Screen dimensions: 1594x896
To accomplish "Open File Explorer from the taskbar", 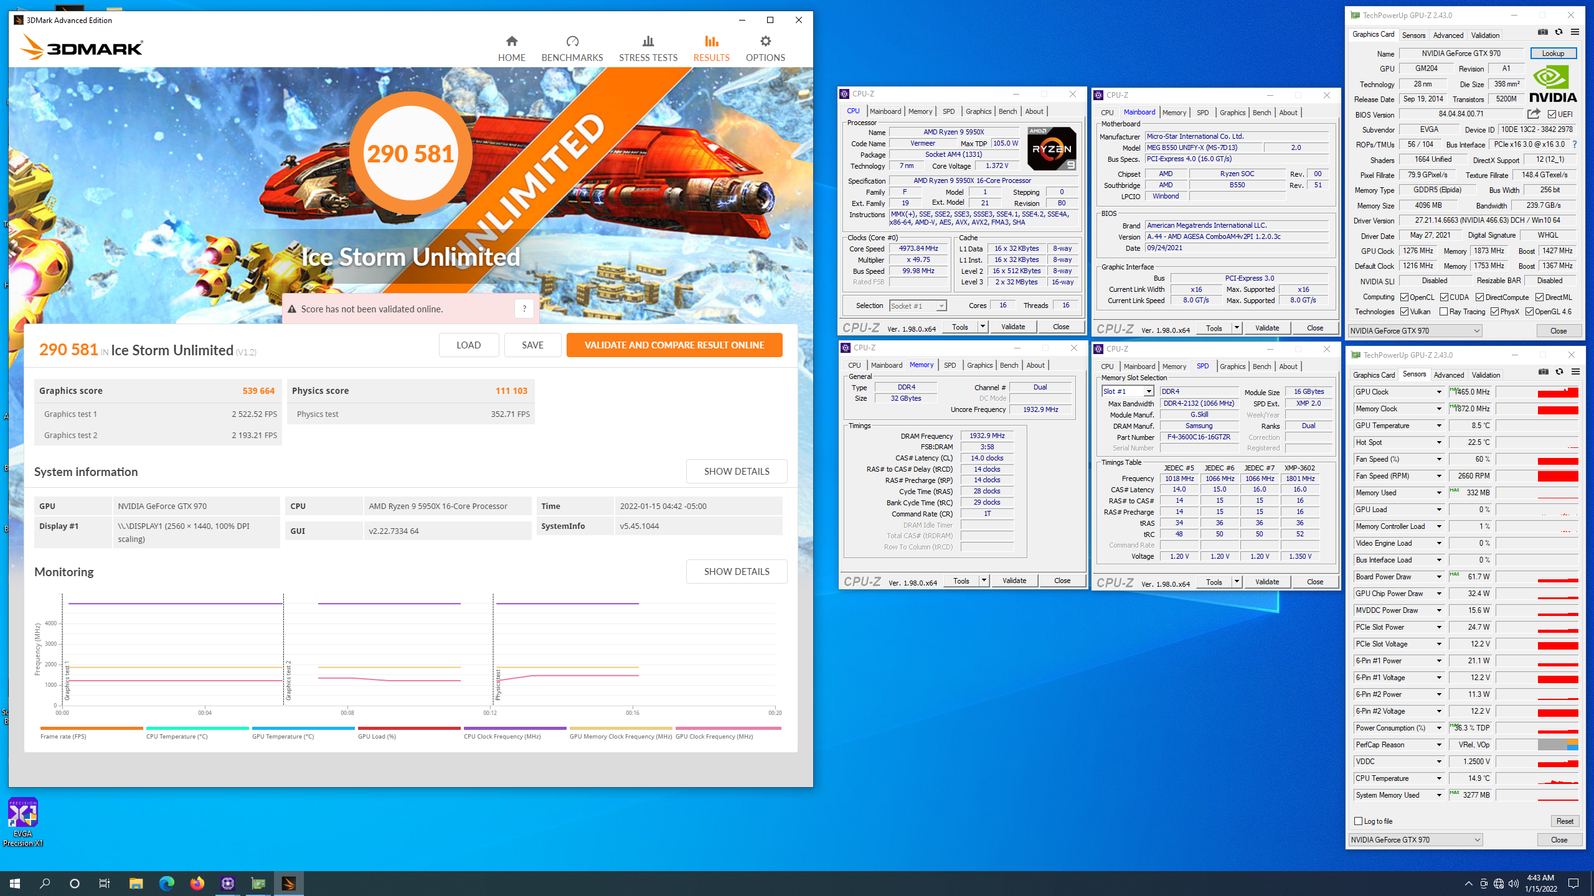I will (136, 883).
